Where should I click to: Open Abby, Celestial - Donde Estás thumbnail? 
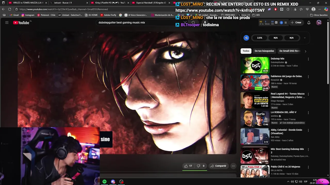pos(255,136)
